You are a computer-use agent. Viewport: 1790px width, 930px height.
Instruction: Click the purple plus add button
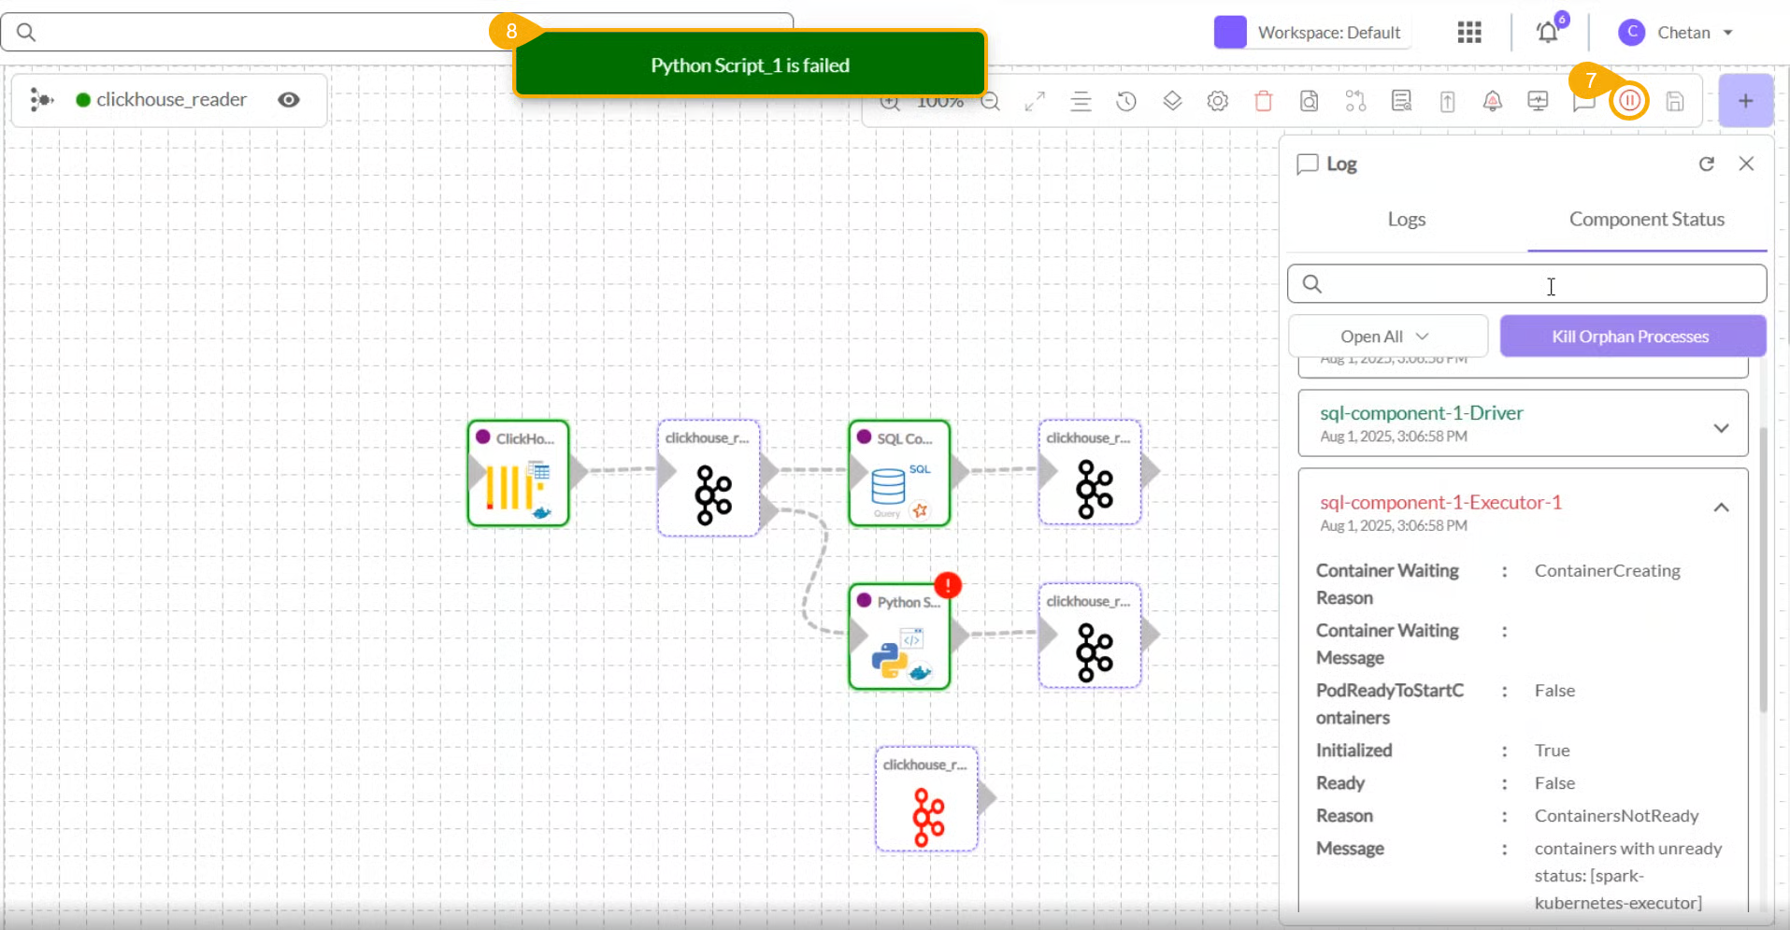[x=1745, y=101]
